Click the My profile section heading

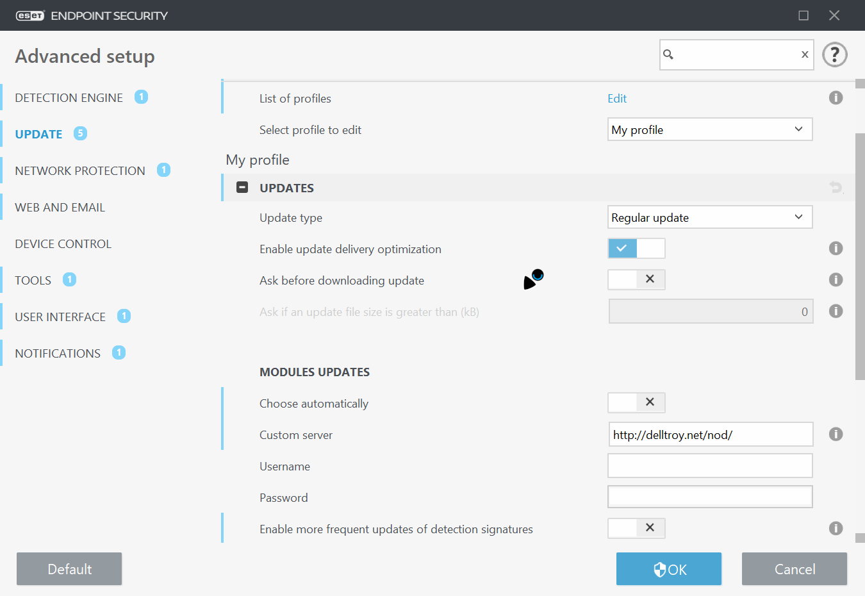(x=258, y=160)
